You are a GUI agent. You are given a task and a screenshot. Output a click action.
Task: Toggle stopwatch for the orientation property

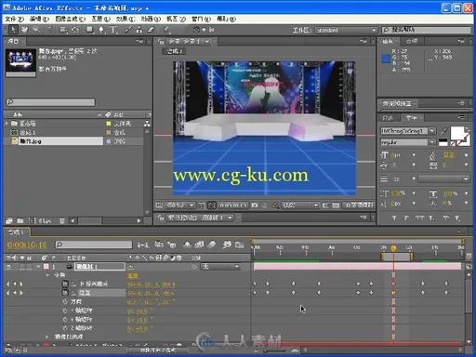pos(65,301)
